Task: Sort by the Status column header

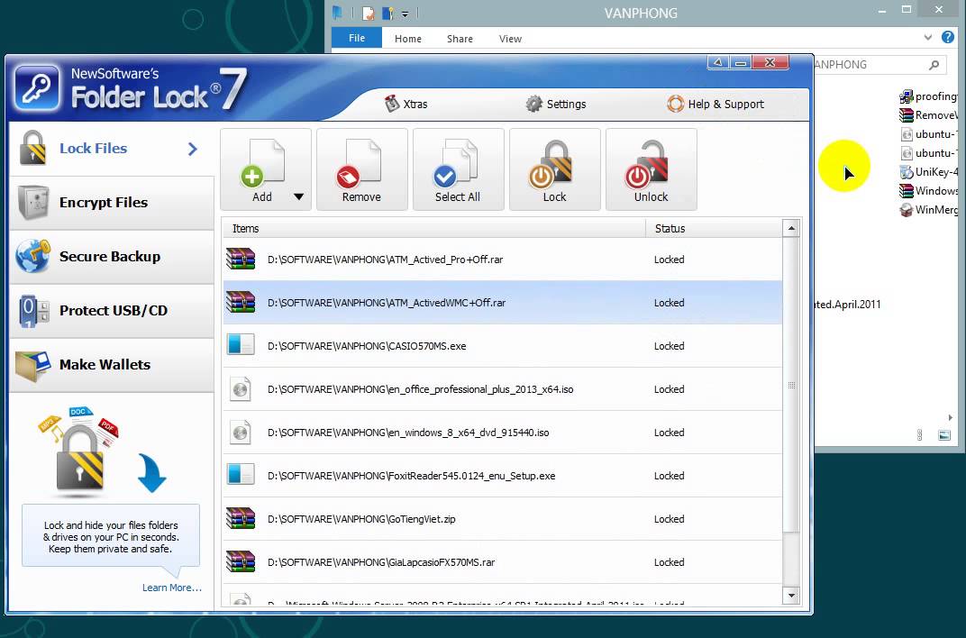Action: coord(714,229)
